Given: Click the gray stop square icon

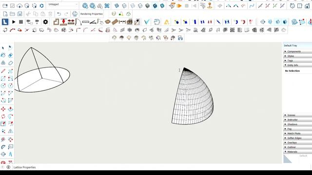Looking at the screenshot, I should click(x=21, y=22).
